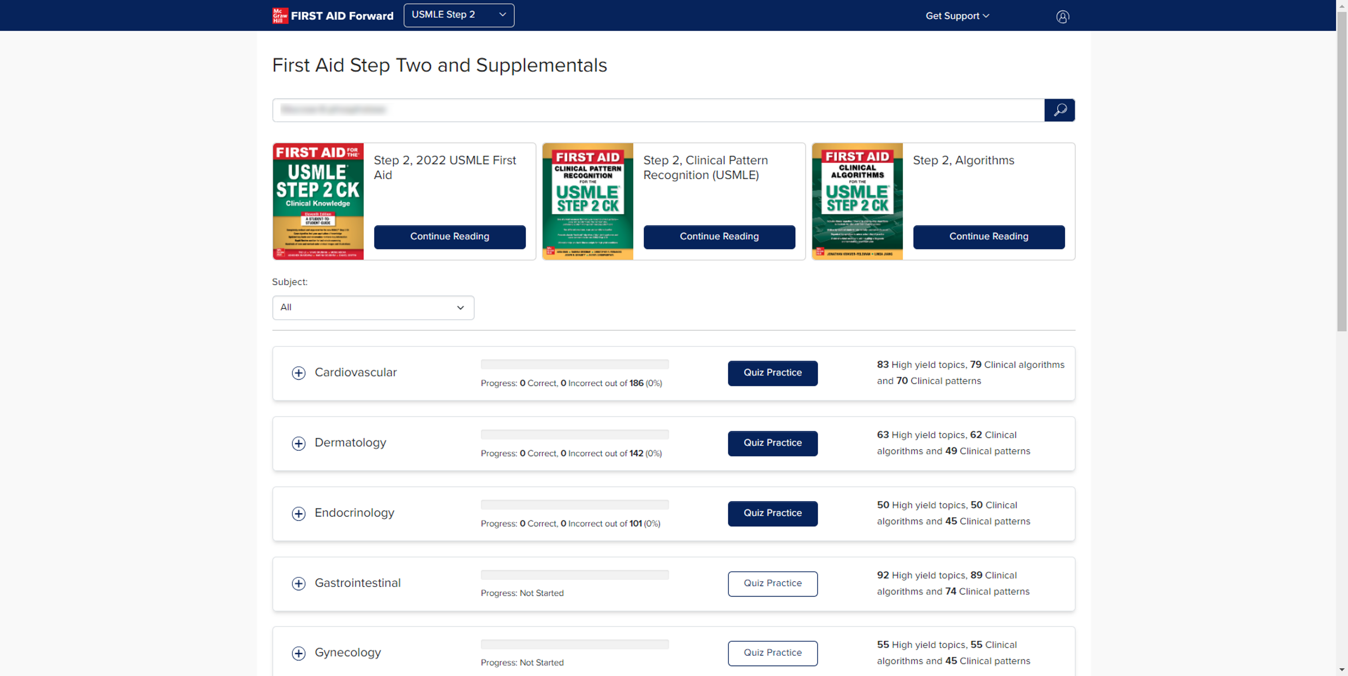1348x676 pixels.
Task: Open the USMLE Step 2 dropdown
Action: tap(458, 15)
